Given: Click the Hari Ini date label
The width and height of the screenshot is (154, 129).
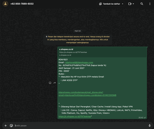Looking at the screenshot, I should (x=78, y=31).
